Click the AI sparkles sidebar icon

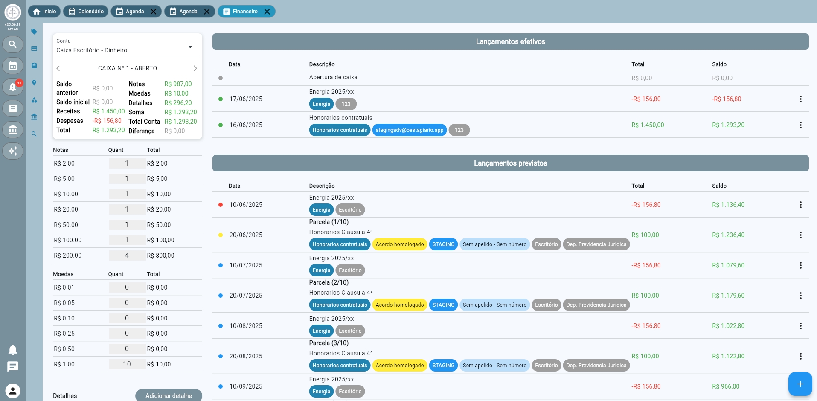pyautogui.click(x=13, y=151)
